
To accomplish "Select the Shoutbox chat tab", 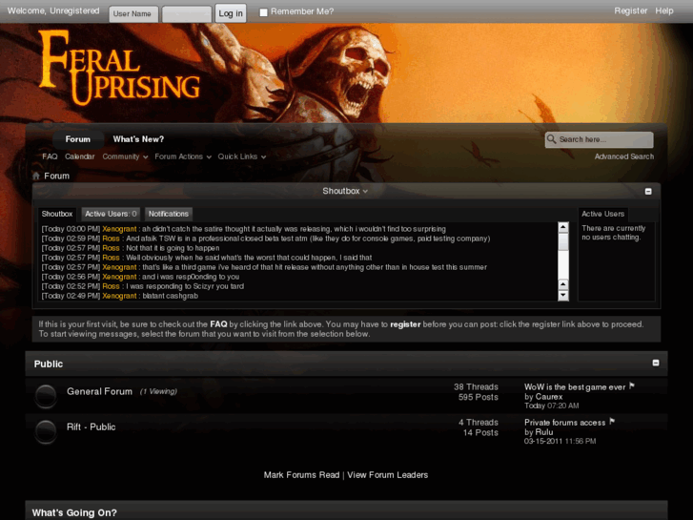I will point(57,214).
